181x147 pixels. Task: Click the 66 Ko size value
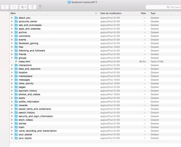pos(142,61)
